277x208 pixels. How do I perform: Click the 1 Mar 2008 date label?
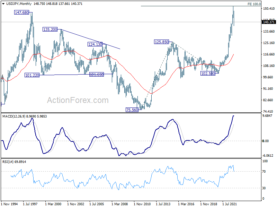click(119, 204)
